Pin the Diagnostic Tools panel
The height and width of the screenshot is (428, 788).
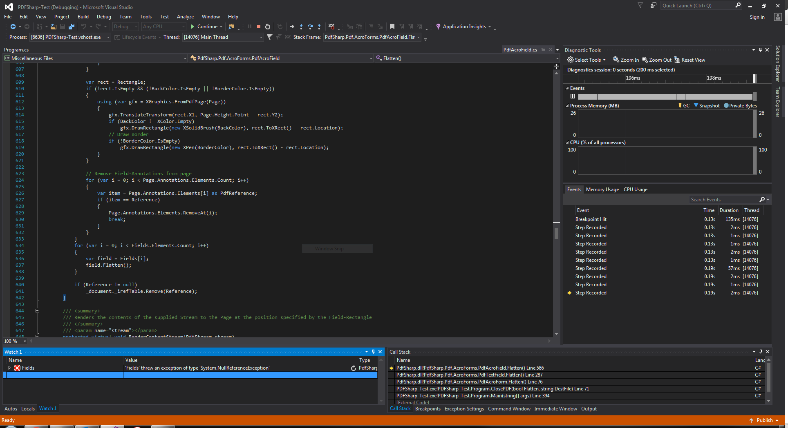point(760,50)
